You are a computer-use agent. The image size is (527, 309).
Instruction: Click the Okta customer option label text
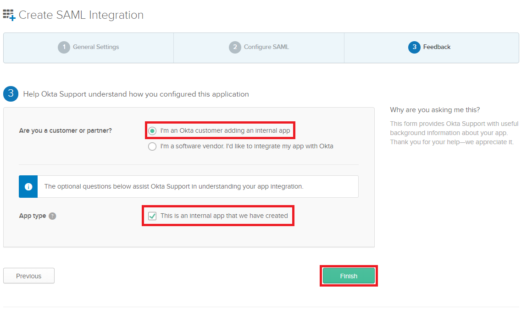click(225, 130)
